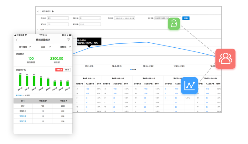Tap the filter funnel icon on mobile
The image size is (248, 144).
[x=69, y=40]
